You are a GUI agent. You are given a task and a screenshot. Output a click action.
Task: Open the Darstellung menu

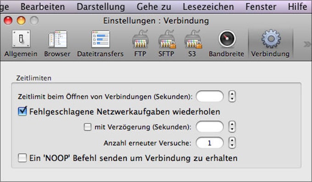point(101,6)
